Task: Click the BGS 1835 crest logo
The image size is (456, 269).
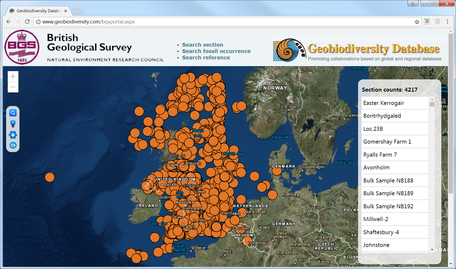Action: click(22, 47)
